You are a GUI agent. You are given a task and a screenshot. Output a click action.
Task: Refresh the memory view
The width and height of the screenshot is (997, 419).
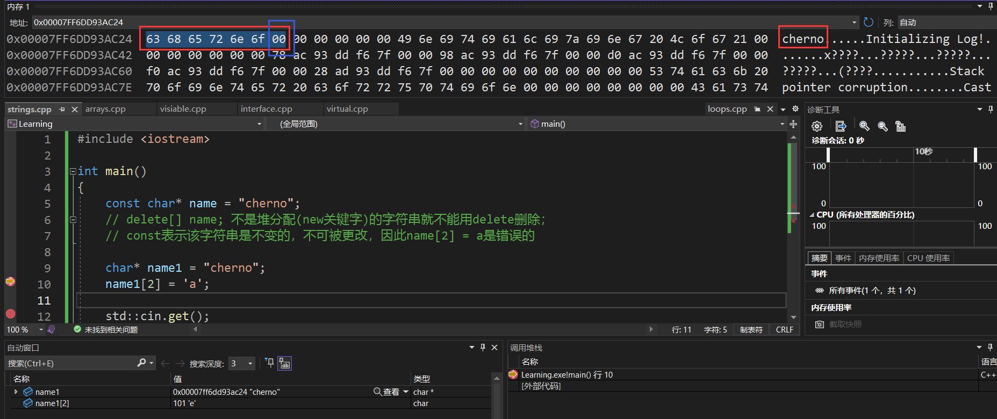(868, 22)
